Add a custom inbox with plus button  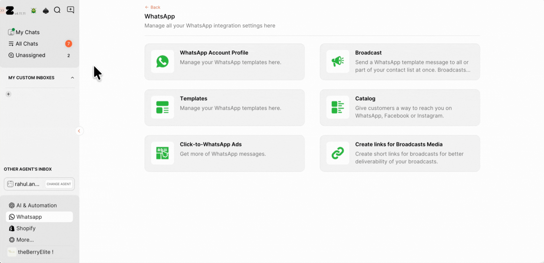pyautogui.click(x=8, y=94)
